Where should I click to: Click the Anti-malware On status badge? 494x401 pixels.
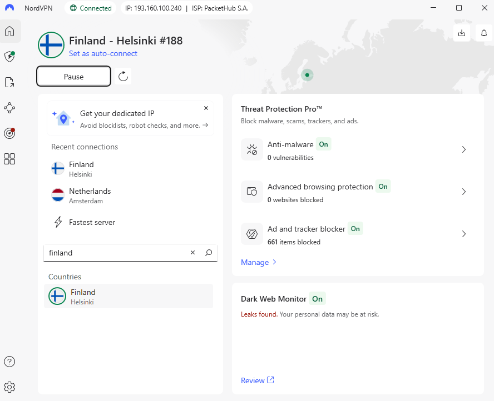click(324, 144)
